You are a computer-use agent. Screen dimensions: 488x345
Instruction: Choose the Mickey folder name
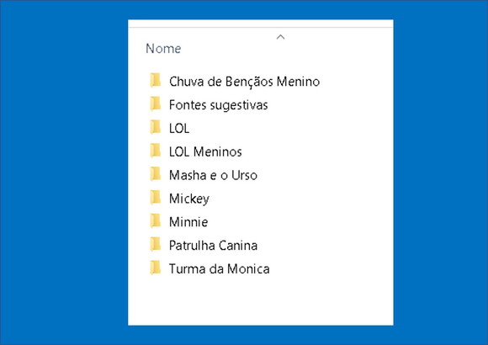[189, 199]
